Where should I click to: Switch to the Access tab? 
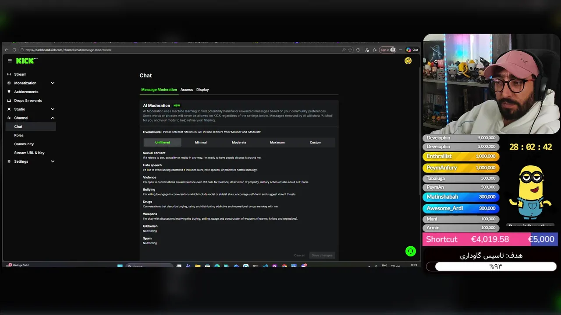pos(187,90)
